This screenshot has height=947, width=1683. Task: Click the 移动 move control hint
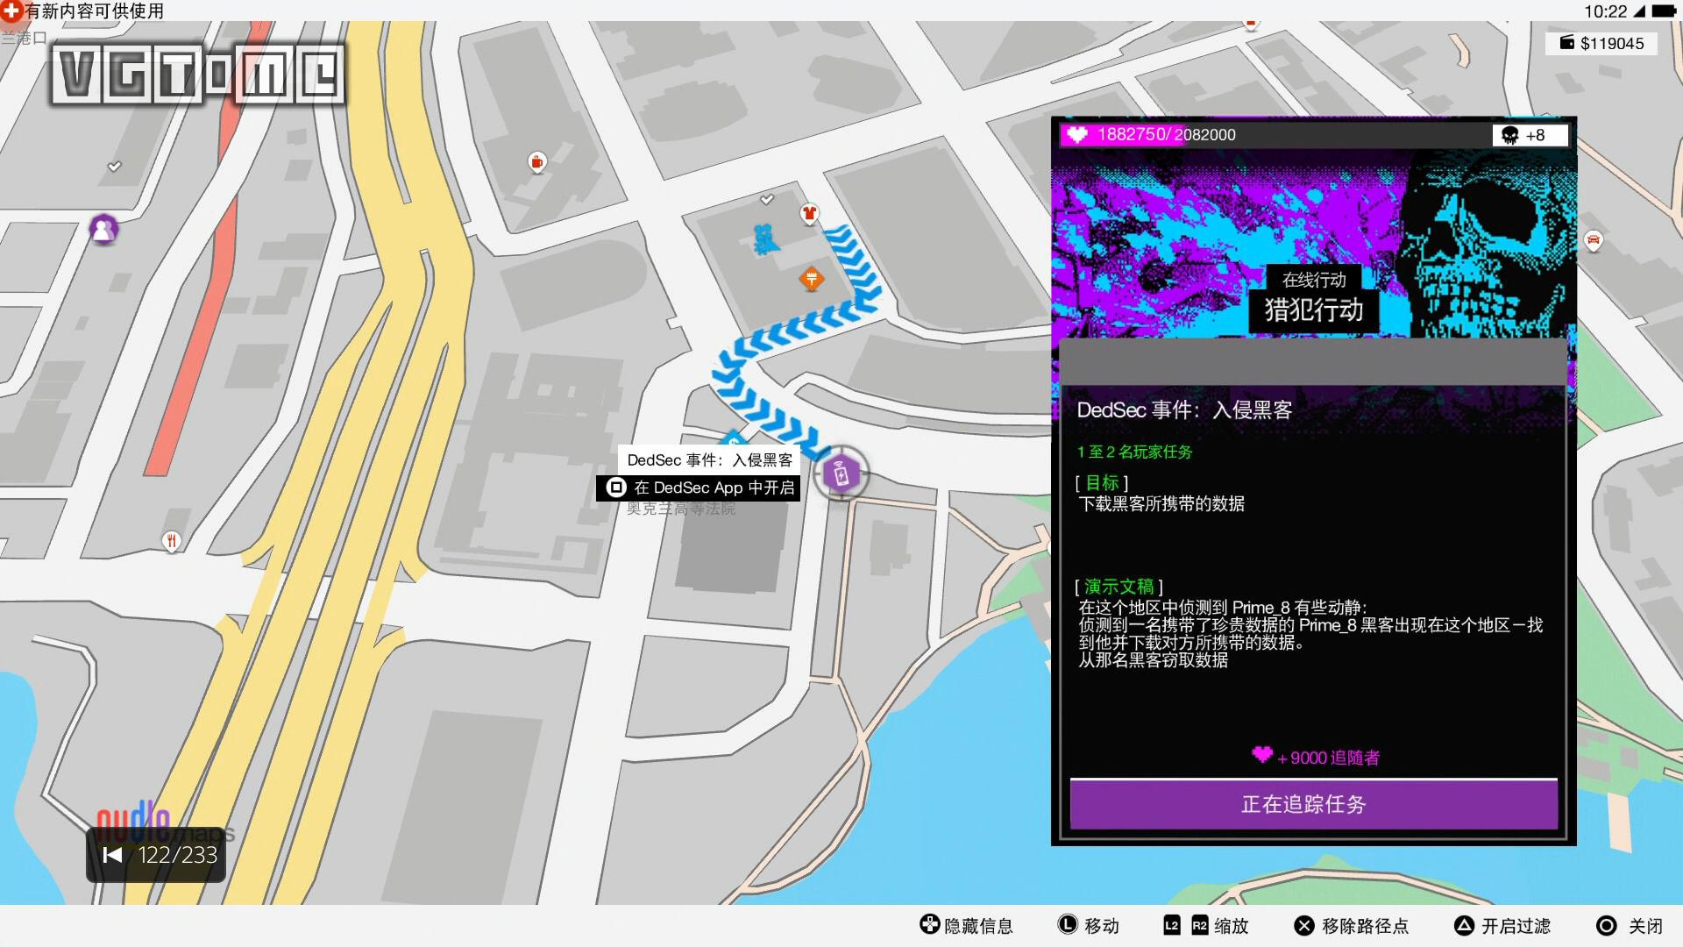pyautogui.click(x=1089, y=925)
